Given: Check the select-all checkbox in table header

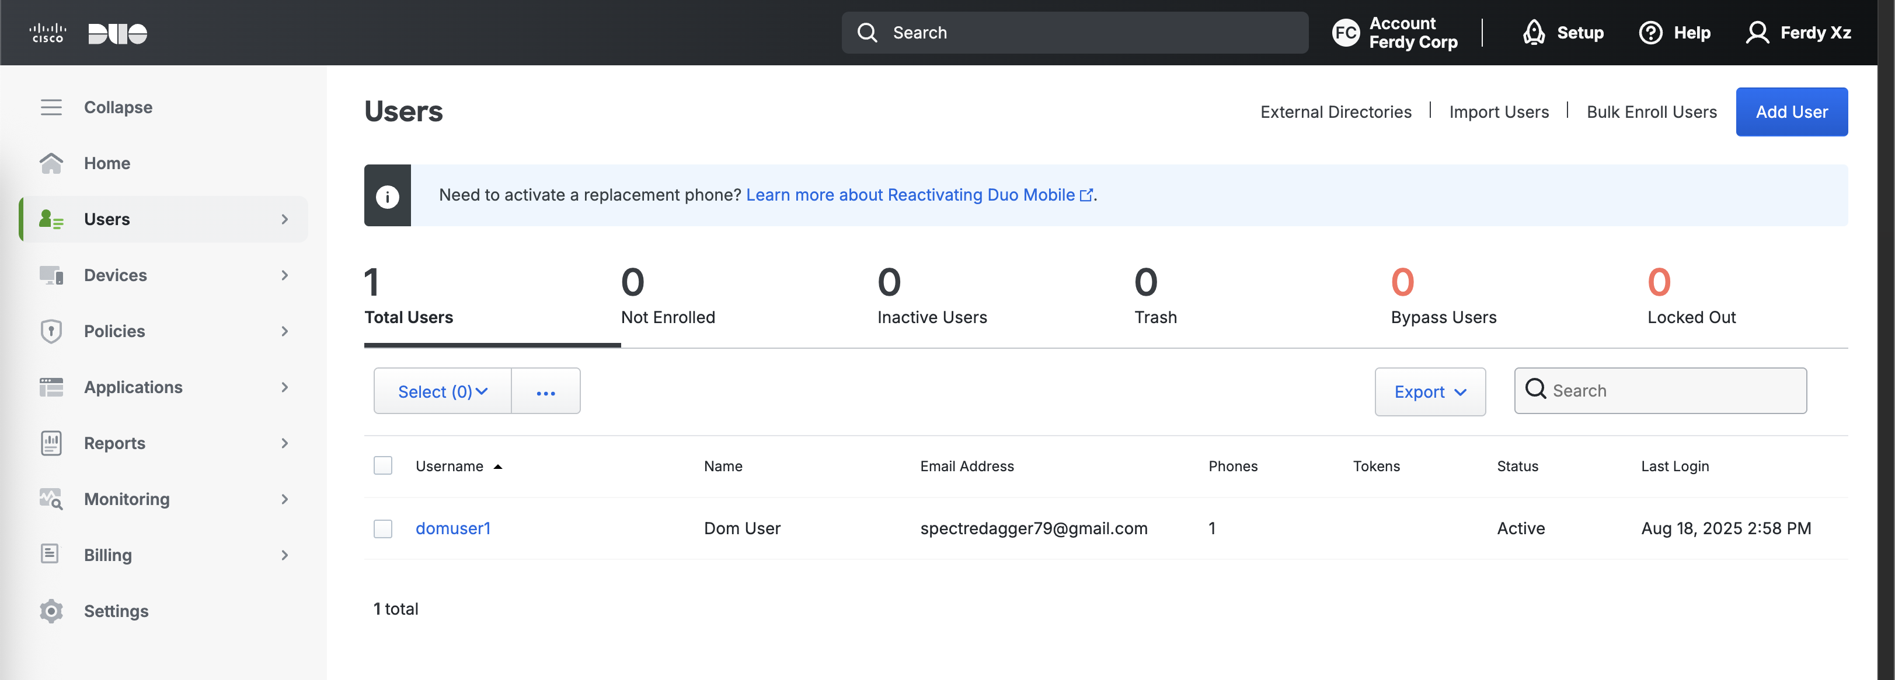Looking at the screenshot, I should point(382,465).
